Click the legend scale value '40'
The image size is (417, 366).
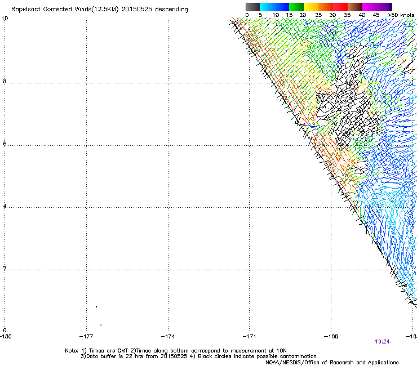click(362, 15)
